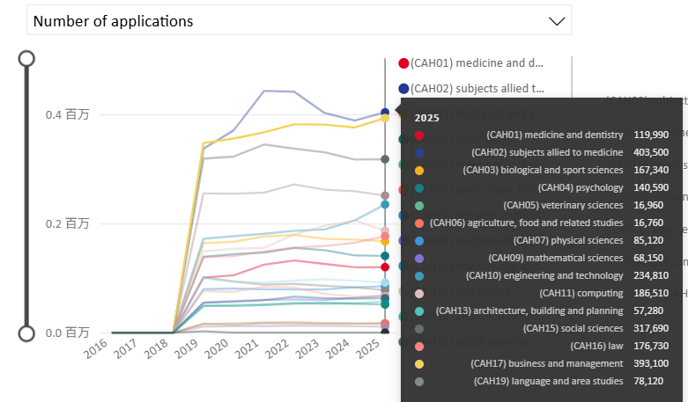The height and width of the screenshot is (402, 688).
Task: Click the chevron arrow on the measure selector
Action: pos(556,21)
